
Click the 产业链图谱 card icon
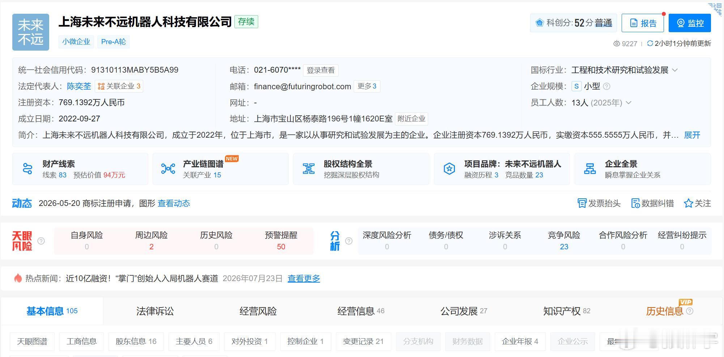click(x=168, y=169)
